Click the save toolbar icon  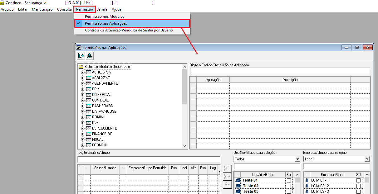point(90,56)
